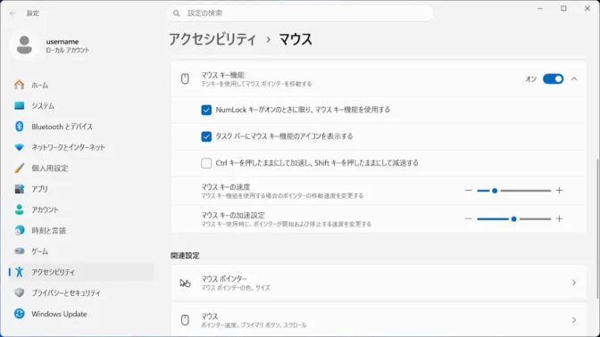Decrease マウス キーの加速設定 with minus icon
The image size is (600, 337).
468,218
